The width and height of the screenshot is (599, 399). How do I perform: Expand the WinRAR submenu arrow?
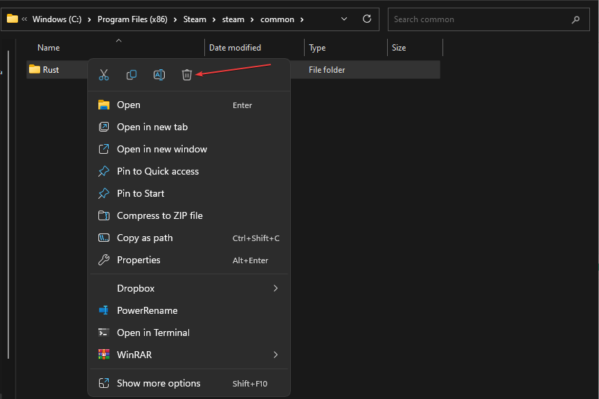pyautogui.click(x=276, y=355)
